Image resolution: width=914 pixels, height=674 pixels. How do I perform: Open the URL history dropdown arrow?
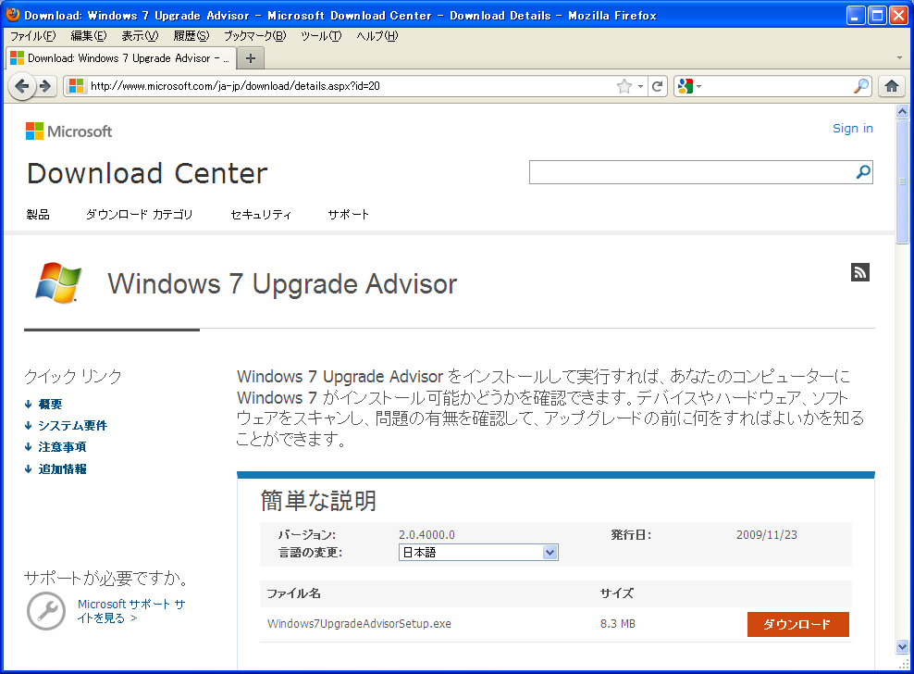click(x=640, y=86)
